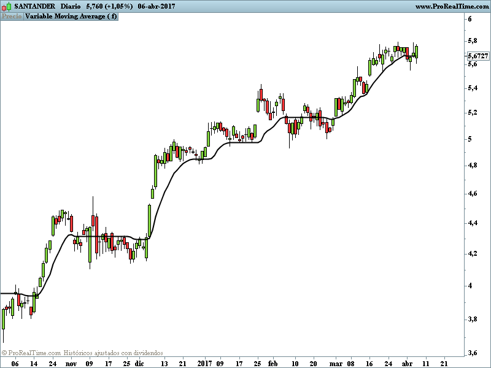The height and width of the screenshot is (368, 491).
Task: Click the 6 price axis label
Action: [x=470, y=19]
